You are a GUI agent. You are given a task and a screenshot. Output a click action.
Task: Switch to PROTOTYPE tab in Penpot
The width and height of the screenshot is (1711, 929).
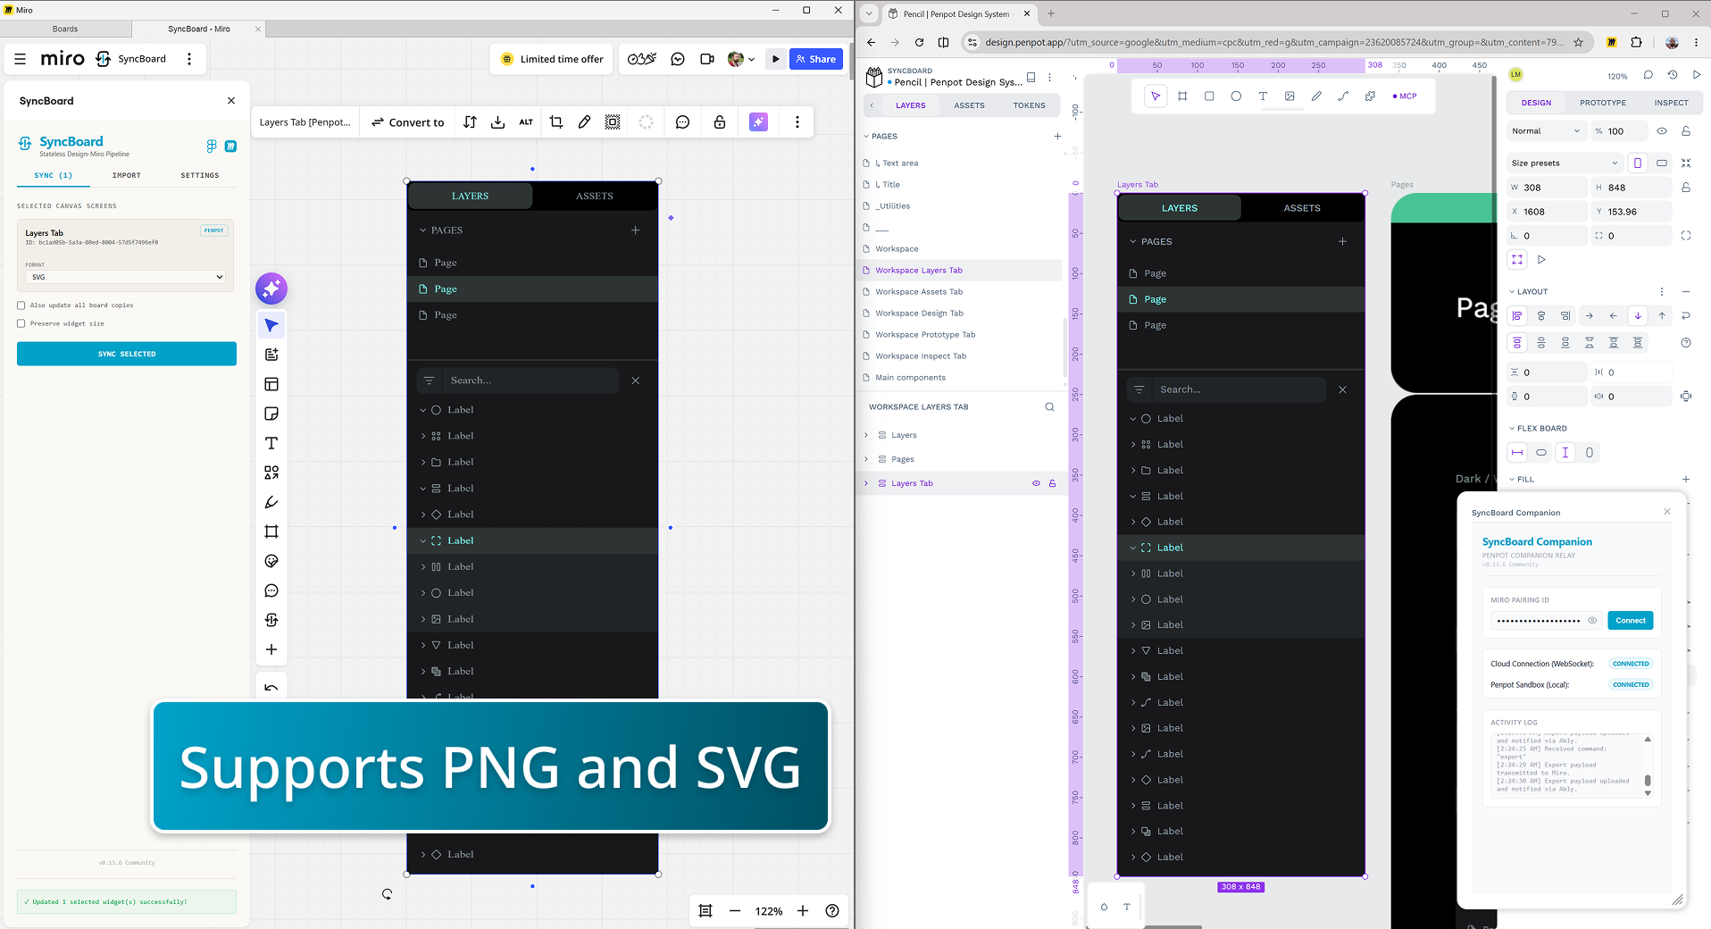(1603, 103)
